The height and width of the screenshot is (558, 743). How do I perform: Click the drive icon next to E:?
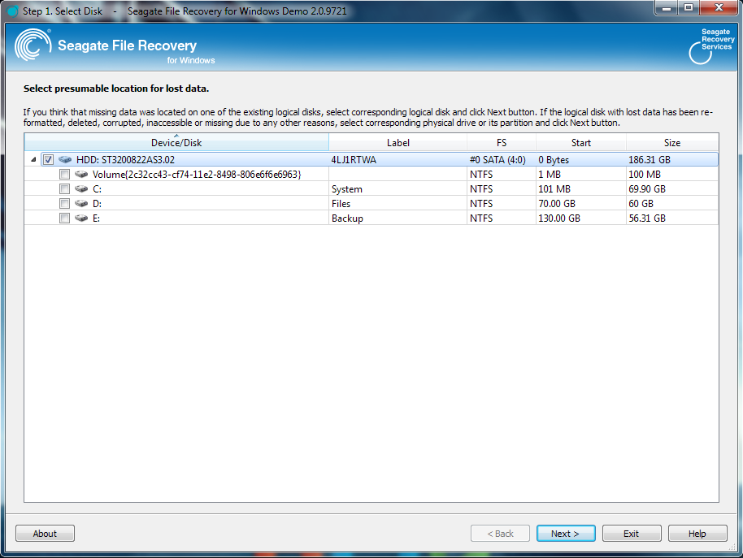[81, 218]
